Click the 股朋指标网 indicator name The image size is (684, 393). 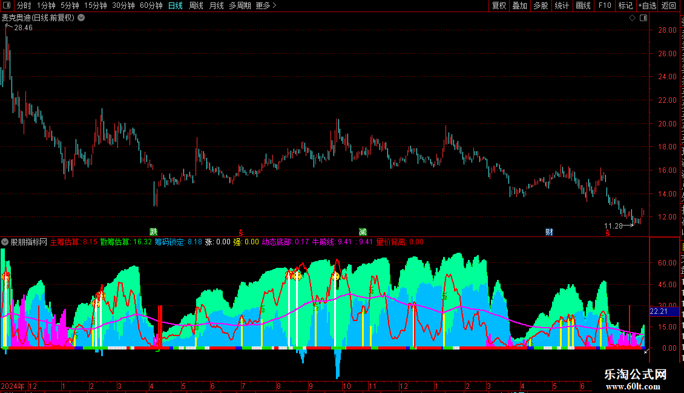point(29,242)
